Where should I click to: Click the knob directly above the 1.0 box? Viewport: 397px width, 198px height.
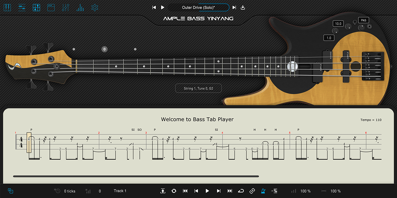(335, 31)
